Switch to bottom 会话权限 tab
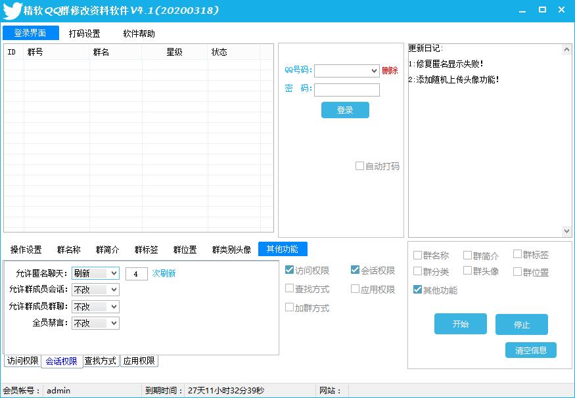This screenshot has width=575, height=398. point(62,361)
